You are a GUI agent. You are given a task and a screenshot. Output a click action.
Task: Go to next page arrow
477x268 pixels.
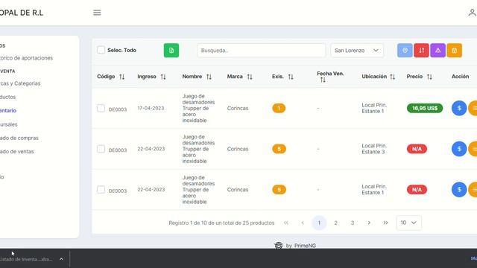coord(369,223)
